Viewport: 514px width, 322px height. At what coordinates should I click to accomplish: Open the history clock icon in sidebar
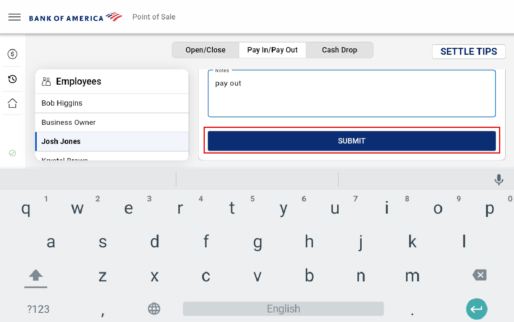coord(13,79)
